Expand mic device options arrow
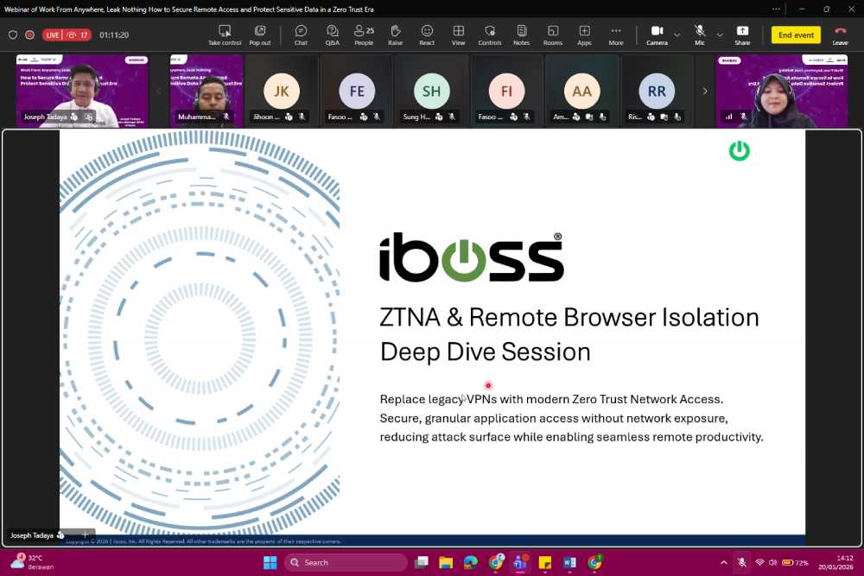This screenshot has height=576, width=864. tap(720, 35)
